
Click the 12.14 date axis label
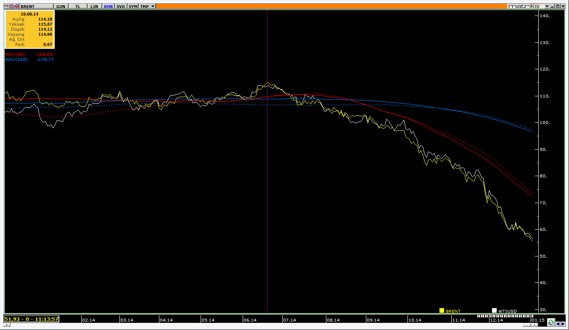click(x=496, y=320)
